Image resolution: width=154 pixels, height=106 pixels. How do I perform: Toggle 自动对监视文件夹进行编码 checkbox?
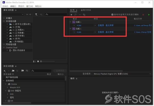tap(112, 15)
